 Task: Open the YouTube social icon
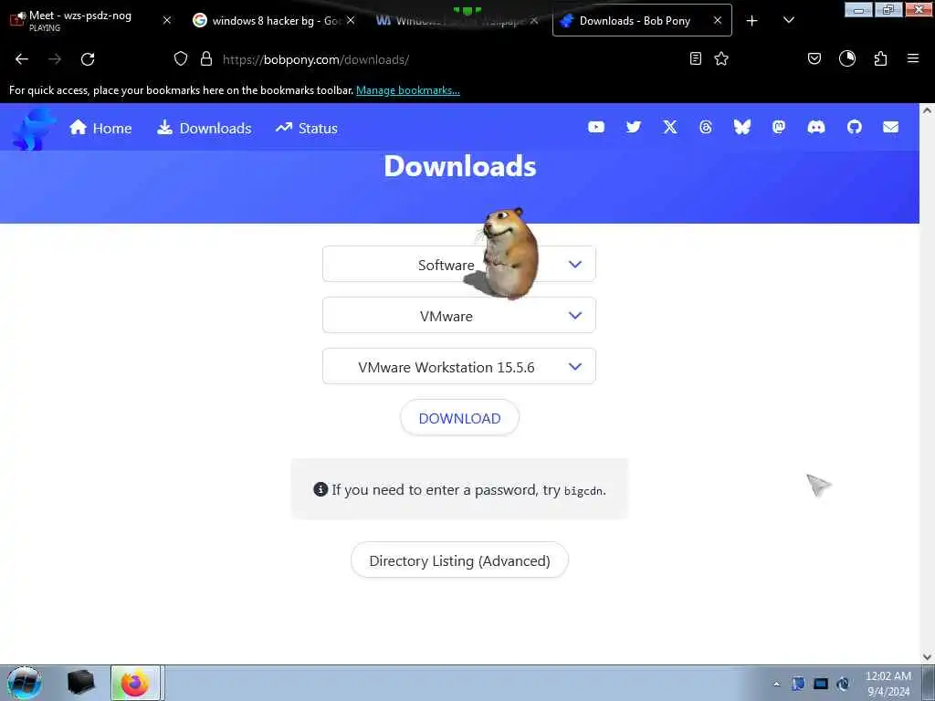595,127
